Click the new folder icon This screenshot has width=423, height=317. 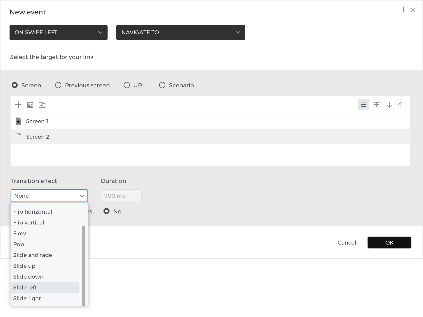tap(42, 105)
